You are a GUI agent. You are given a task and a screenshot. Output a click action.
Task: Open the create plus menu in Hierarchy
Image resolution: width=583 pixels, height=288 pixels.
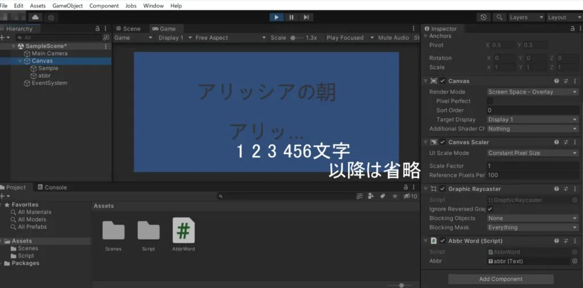tap(5, 37)
